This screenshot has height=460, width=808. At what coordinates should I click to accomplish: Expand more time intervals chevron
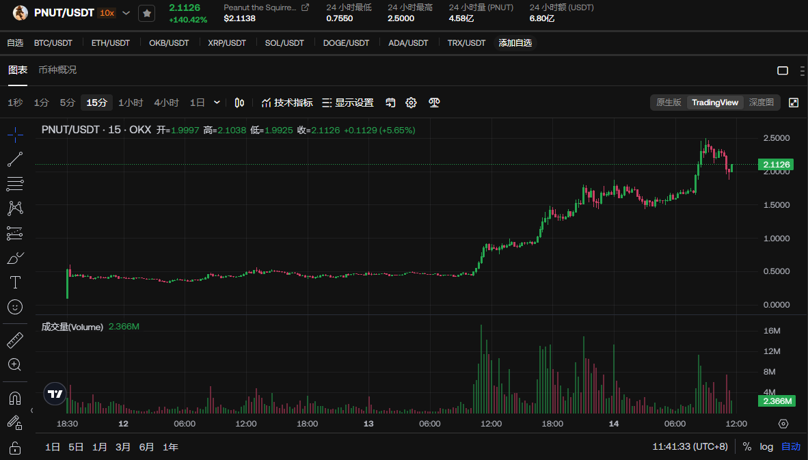coord(217,103)
